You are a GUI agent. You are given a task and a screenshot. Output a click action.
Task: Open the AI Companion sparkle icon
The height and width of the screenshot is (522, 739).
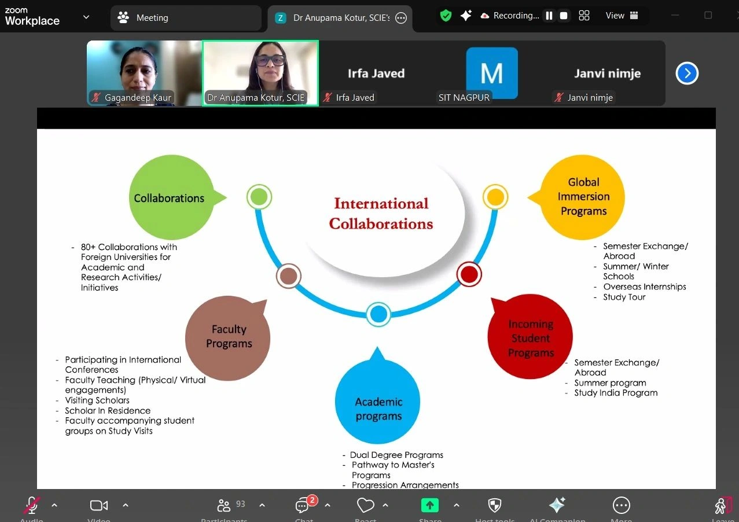click(x=557, y=505)
